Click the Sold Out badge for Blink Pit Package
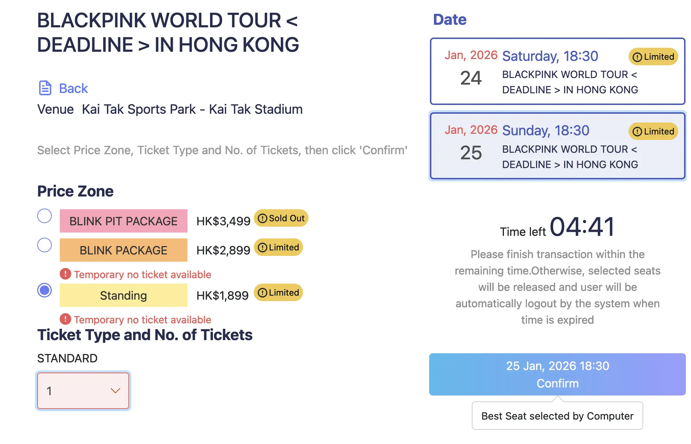The height and width of the screenshot is (444, 691). pos(281,218)
